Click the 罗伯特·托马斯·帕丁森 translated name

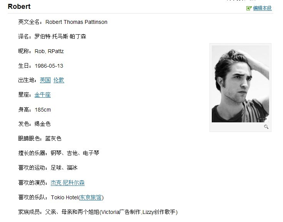pos(60,37)
